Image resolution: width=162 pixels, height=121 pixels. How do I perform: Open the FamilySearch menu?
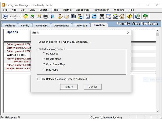[x=101, y=10]
